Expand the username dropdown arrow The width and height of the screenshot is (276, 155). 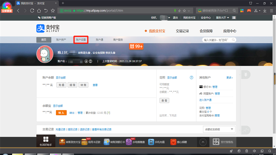tap(169, 18)
